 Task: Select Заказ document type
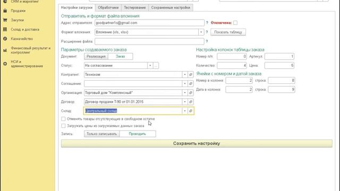(x=121, y=56)
